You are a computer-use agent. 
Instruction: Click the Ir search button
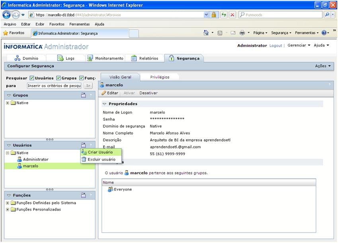[x=88, y=86]
